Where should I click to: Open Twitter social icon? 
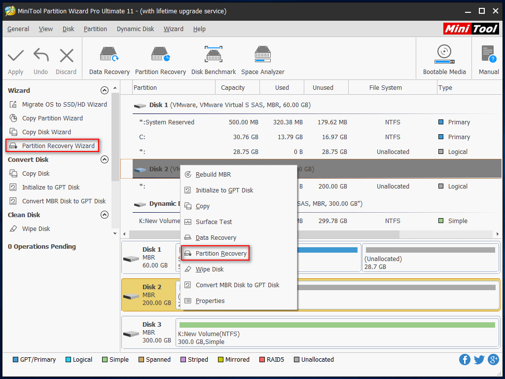point(479,360)
